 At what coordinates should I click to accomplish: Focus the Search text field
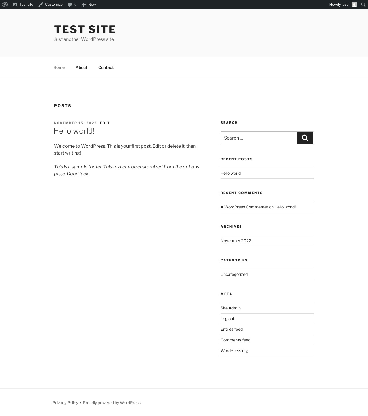[258, 138]
